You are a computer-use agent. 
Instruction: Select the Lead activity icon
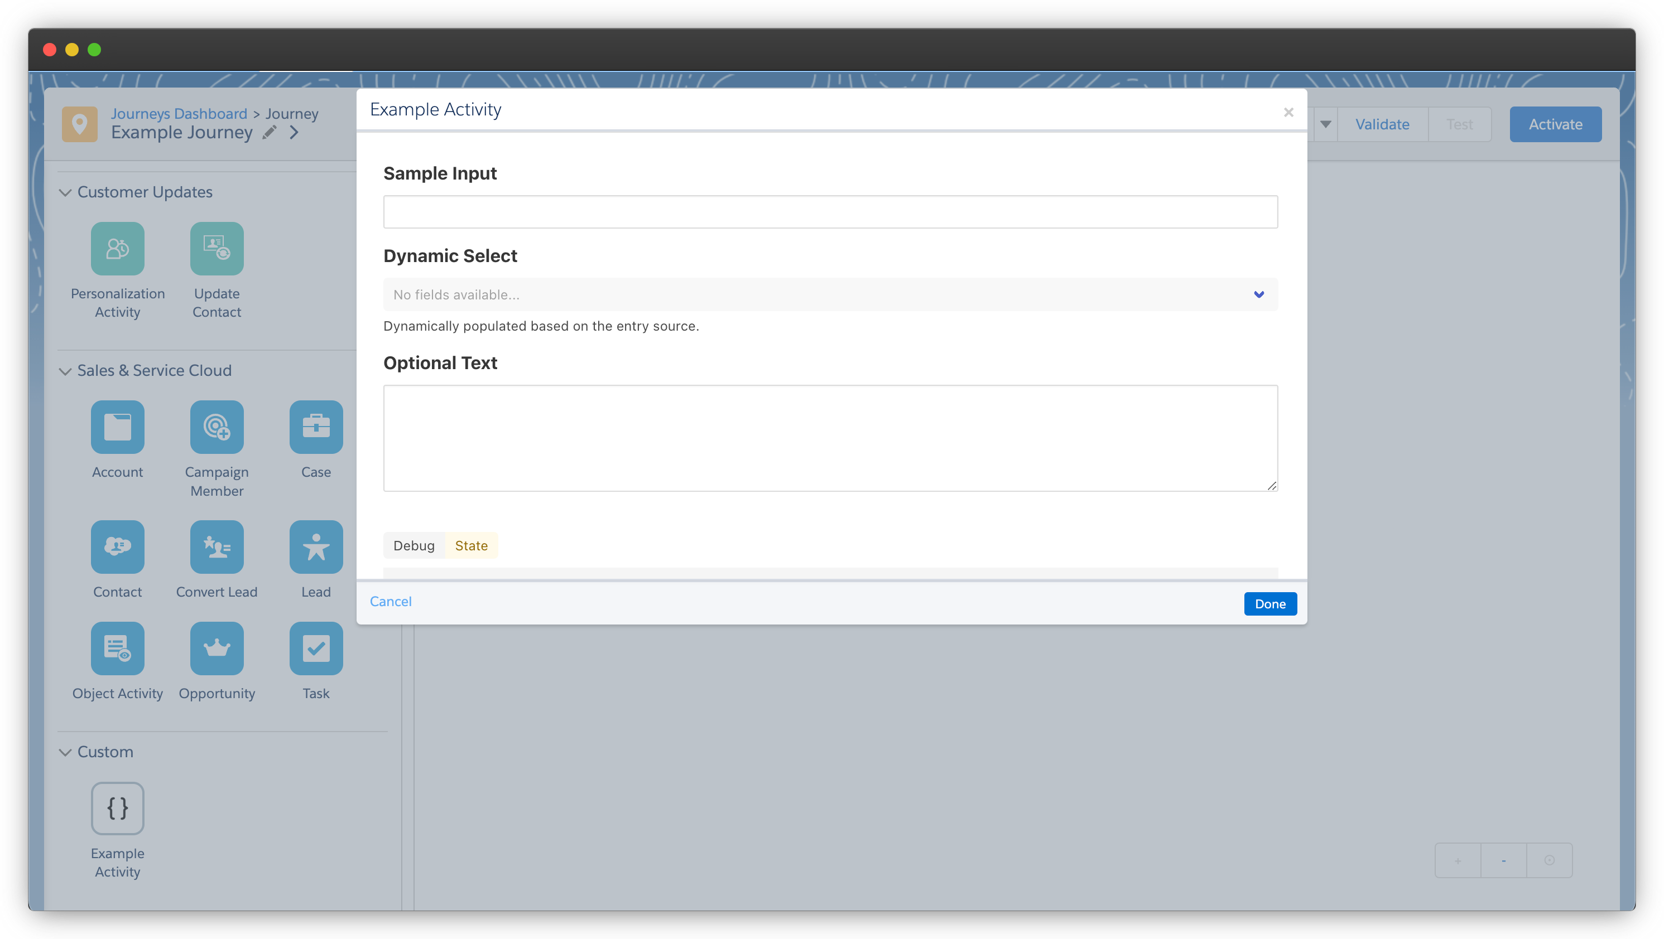click(316, 546)
